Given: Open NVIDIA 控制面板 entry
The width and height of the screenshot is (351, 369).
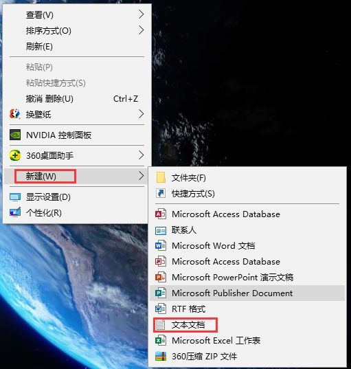Looking at the screenshot, I should pos(77,135).
